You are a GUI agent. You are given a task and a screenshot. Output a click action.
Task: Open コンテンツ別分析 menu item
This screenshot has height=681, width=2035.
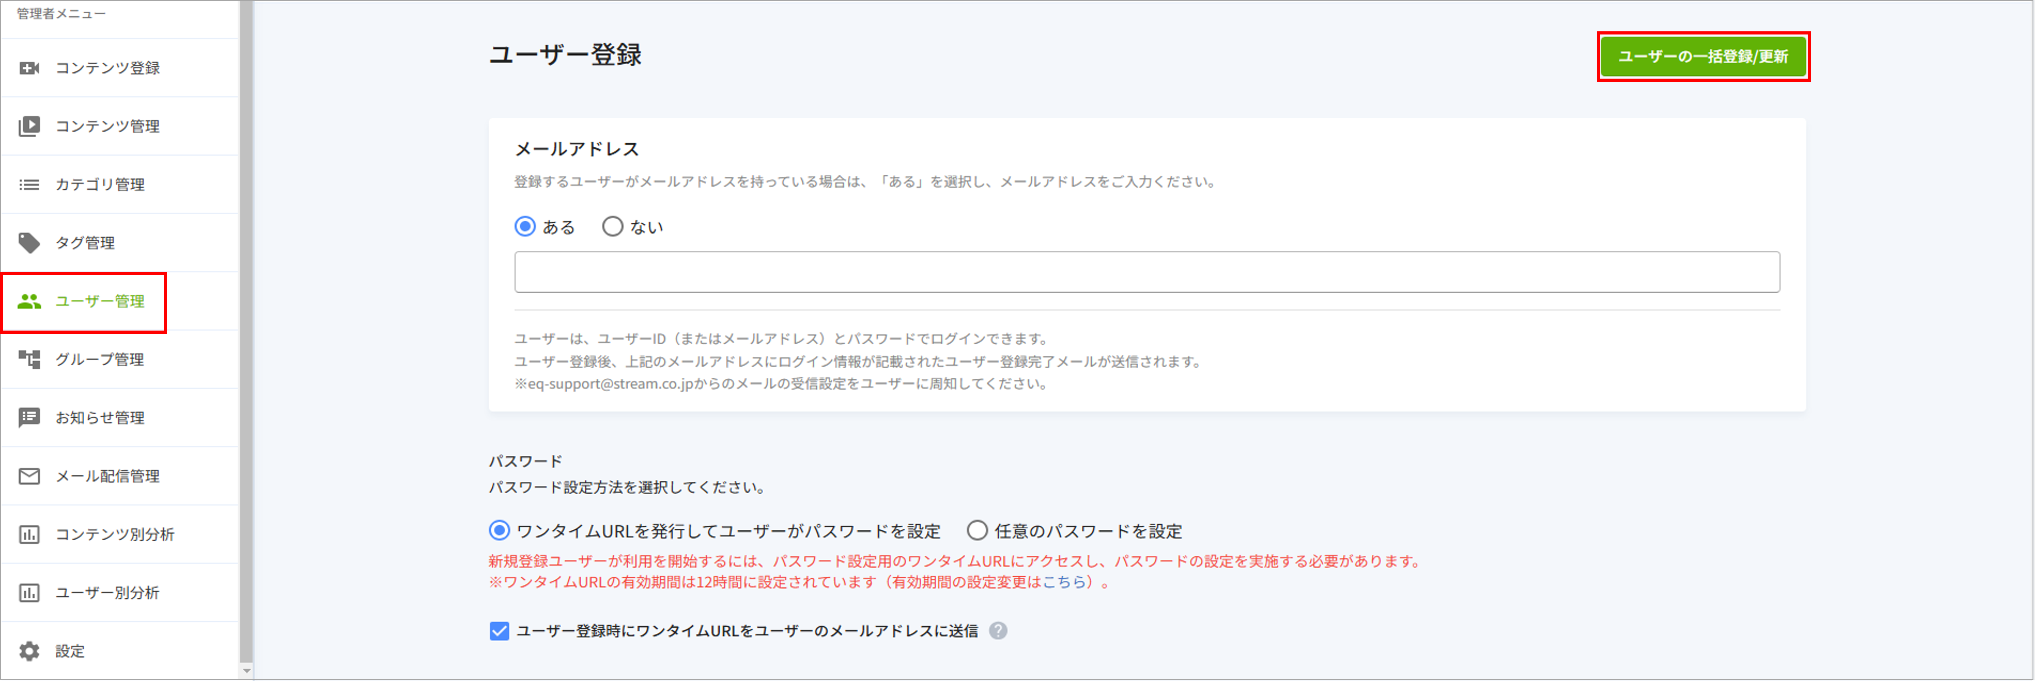click(120, 535)
